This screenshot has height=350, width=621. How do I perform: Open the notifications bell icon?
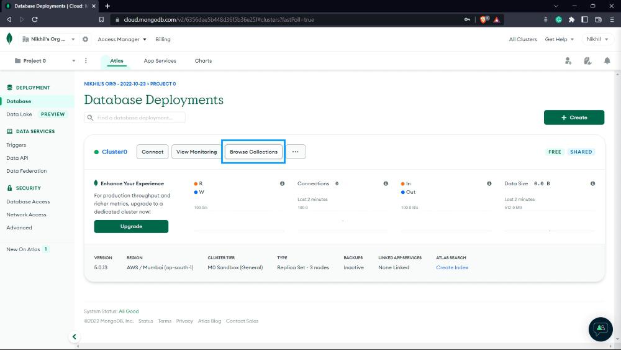point(607,61)
